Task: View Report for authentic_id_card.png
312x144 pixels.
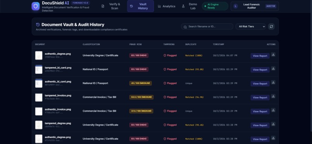Action: [x=260, y=84]
